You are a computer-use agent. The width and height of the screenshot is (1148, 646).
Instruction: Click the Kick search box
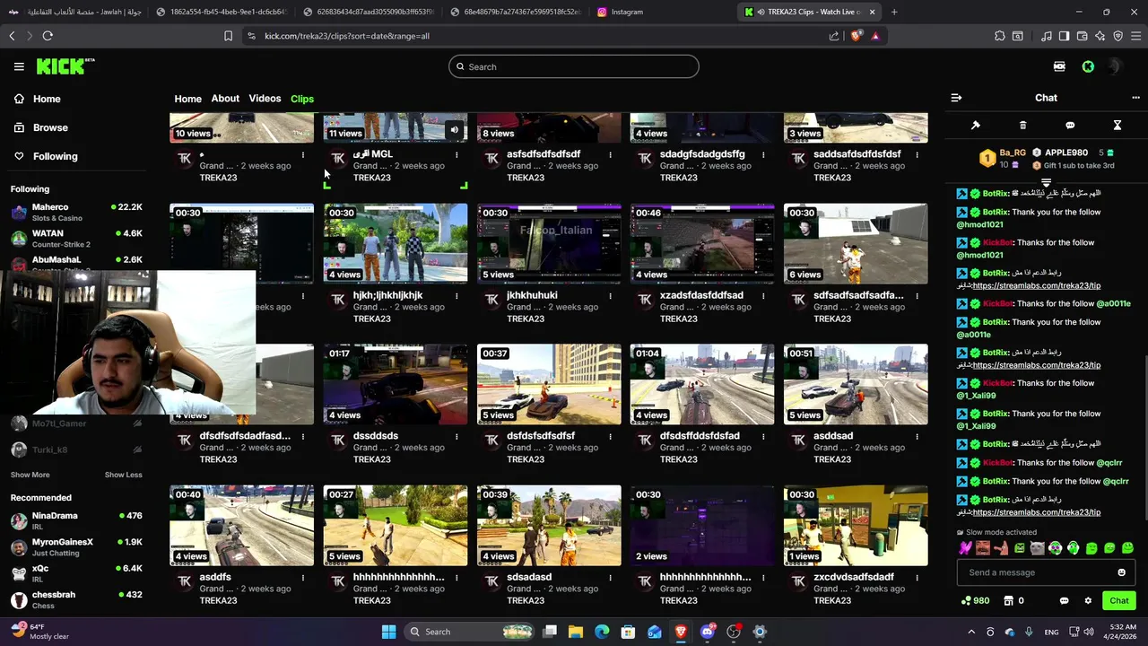574,66
